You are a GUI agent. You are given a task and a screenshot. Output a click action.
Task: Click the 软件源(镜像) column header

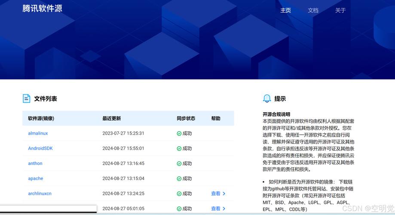point(41,118)
